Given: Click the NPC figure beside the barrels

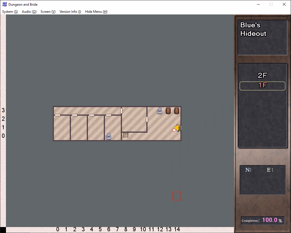Looking at the screenshot, I should (160, 111).
